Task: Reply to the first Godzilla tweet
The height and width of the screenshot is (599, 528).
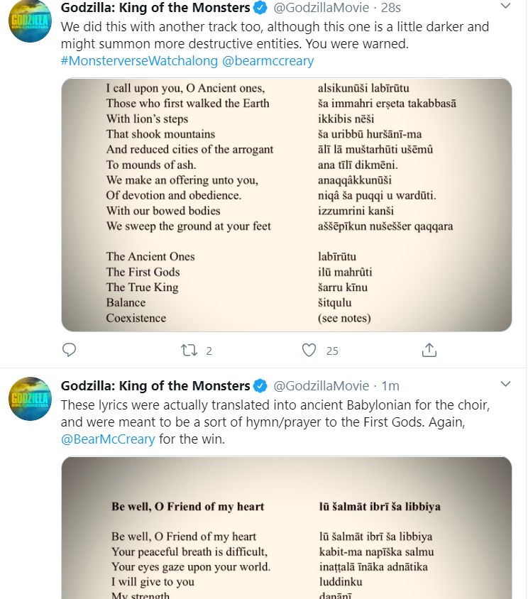Action: point(69,350)
